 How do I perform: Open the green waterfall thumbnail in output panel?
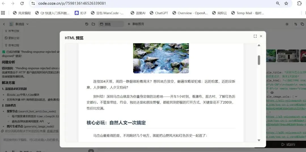[x=271, y=56]
